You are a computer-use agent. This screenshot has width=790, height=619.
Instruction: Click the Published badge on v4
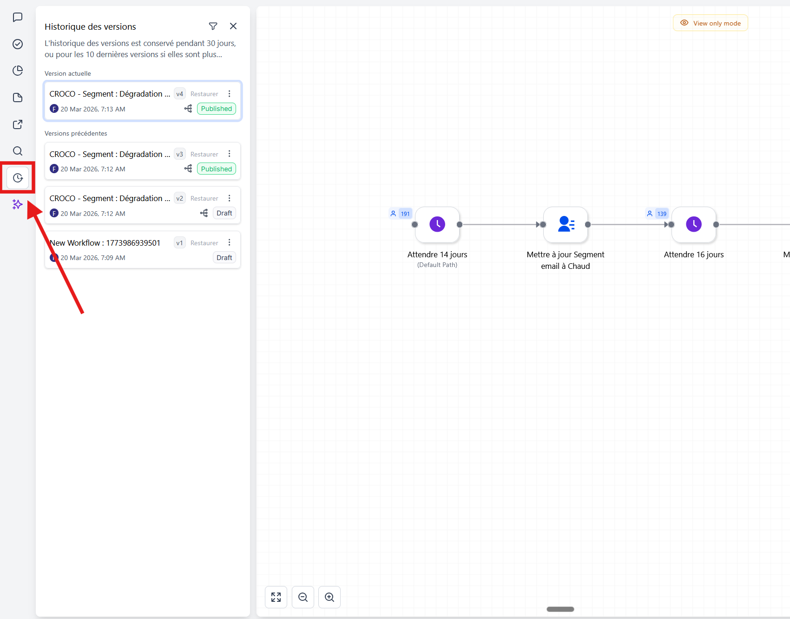(217, 109)
